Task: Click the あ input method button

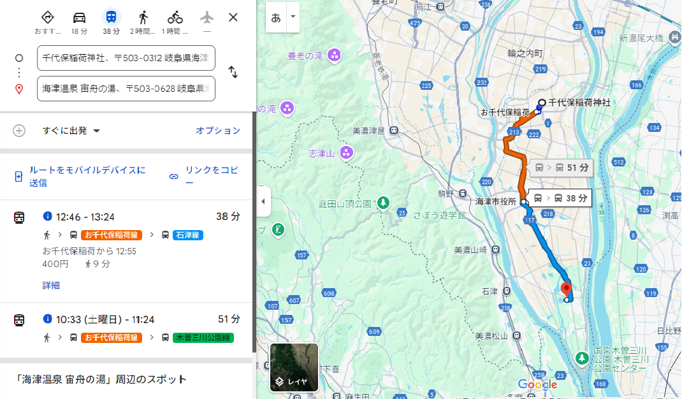Action: coord(276,18)
